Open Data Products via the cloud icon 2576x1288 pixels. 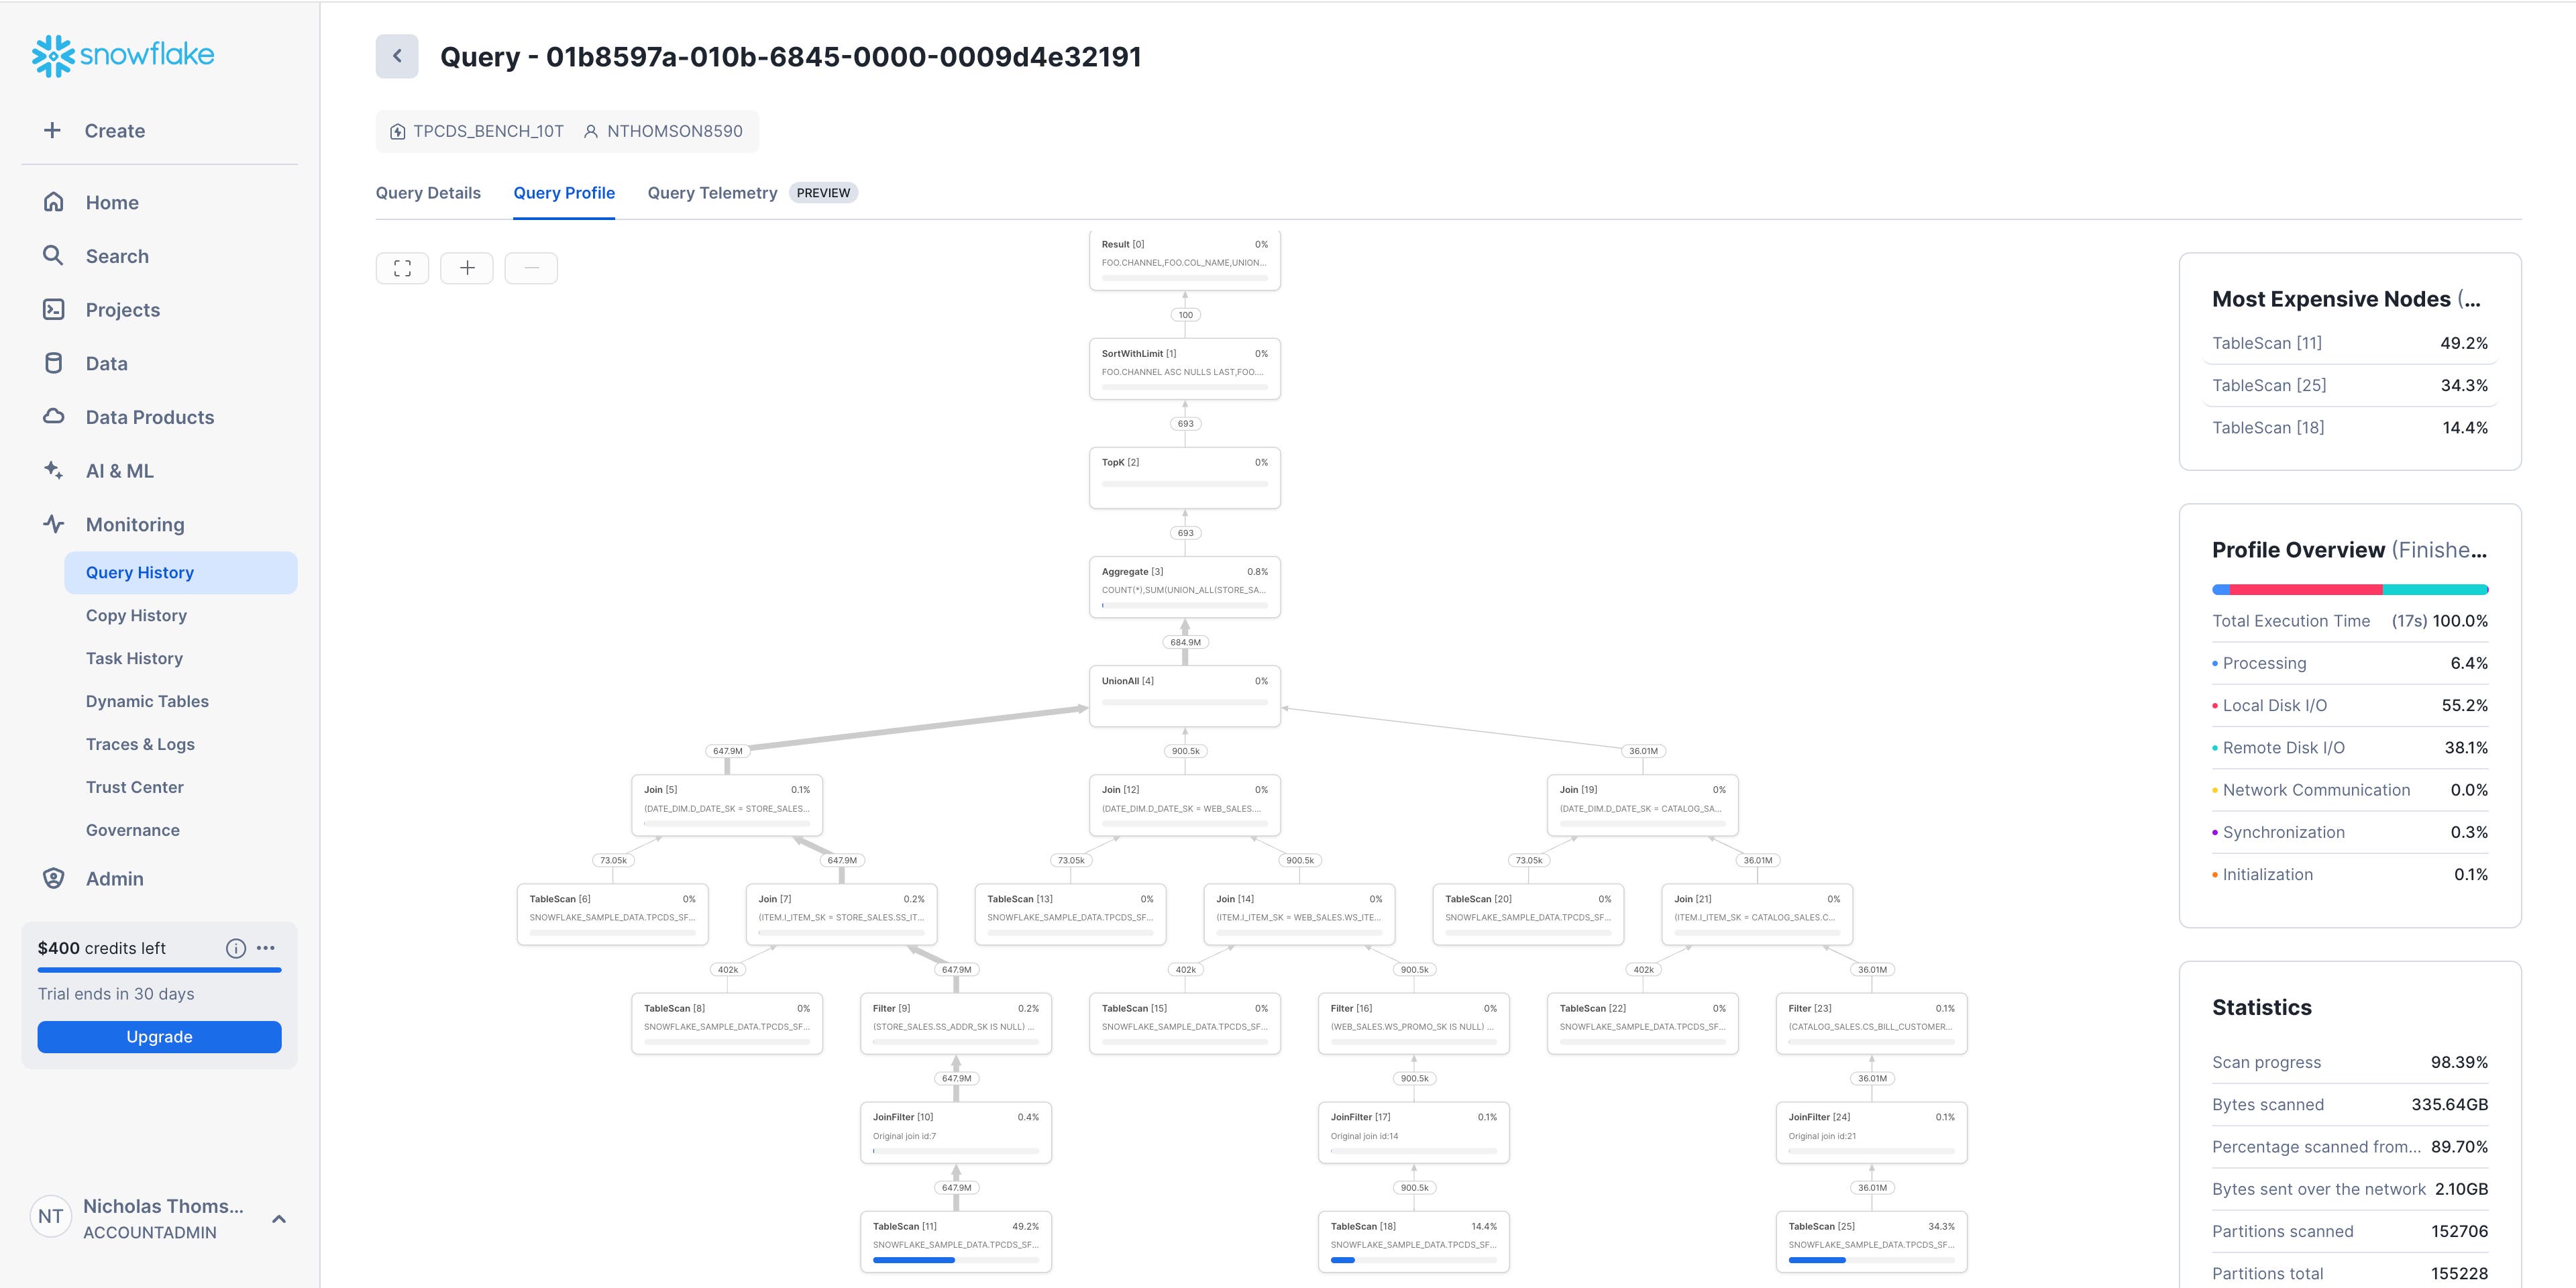[52, 416]
